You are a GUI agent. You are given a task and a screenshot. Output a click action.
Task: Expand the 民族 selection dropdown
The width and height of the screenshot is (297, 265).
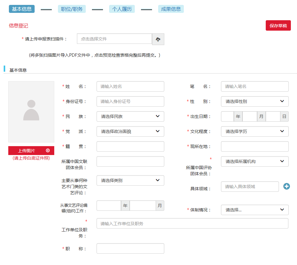[x=130, y=116]
